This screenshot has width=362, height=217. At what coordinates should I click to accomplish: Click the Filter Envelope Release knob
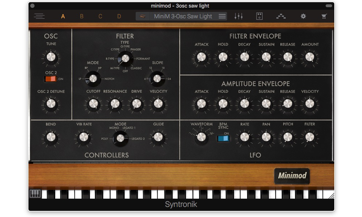(x=288, y=57)
